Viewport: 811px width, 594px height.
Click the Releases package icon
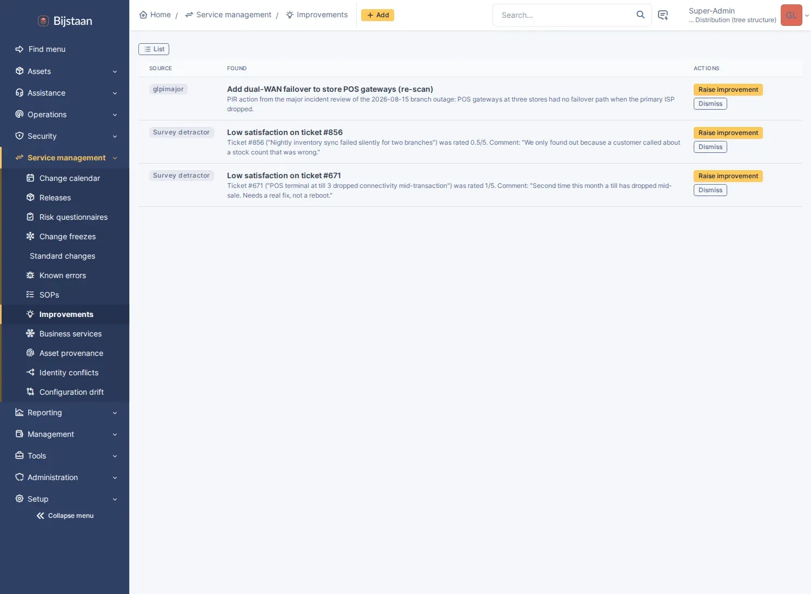pyautogui.click(x=30, y=197)
